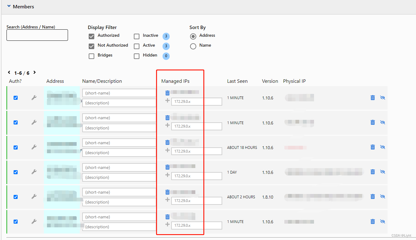The height and width of the screenshot is (240, 416).
Task: Open wrench settings for last member row
Action: [34, 221]
